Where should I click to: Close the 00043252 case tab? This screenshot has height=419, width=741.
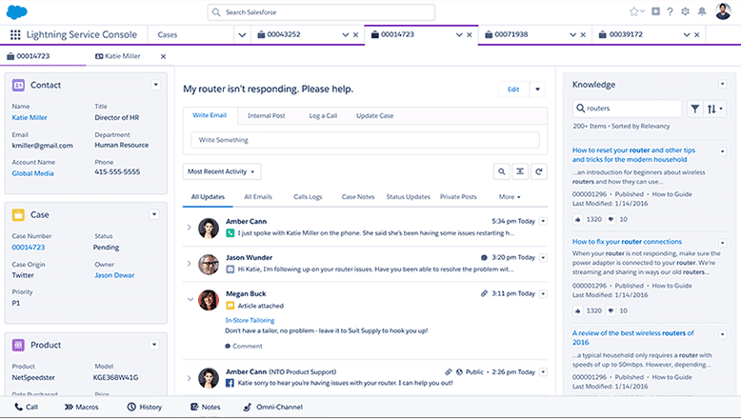click(x=356, y=34)
